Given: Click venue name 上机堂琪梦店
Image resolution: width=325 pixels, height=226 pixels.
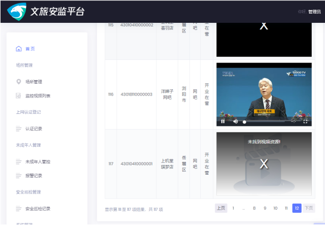Looking at the screenshot, I should 167,164.
